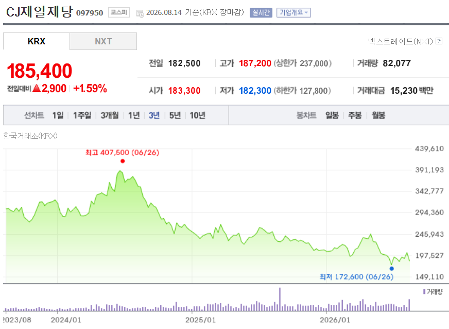Switch to the NXT tab
The height and width of the screenshot is (329, 449).
point(103,41)
